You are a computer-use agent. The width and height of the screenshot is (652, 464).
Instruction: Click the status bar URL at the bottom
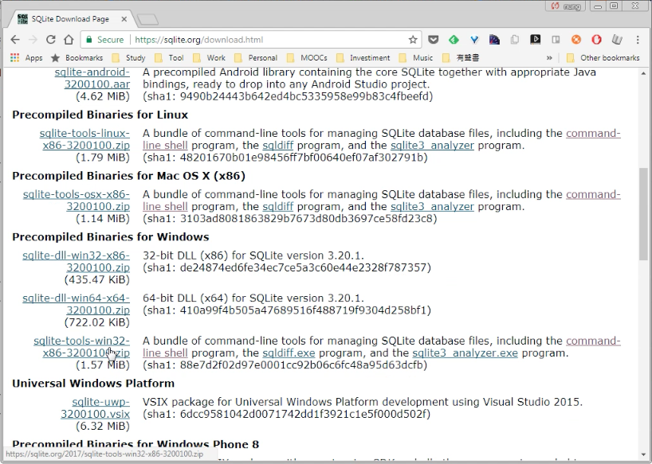tap(104, 454)
